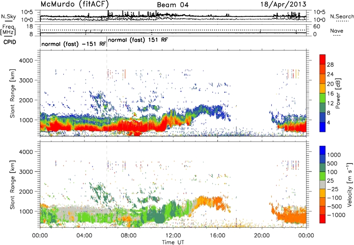Click "normal (fast) -151 RF" mode label
The width and height of the screenshot is (354, 245).
click(x=73, y=44)
